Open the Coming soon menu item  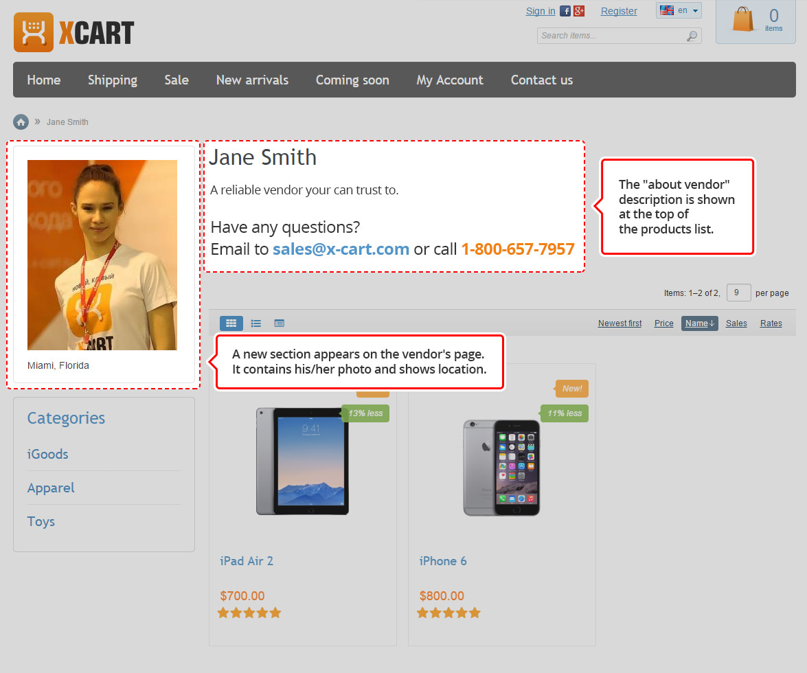click(x=352, y=80)
